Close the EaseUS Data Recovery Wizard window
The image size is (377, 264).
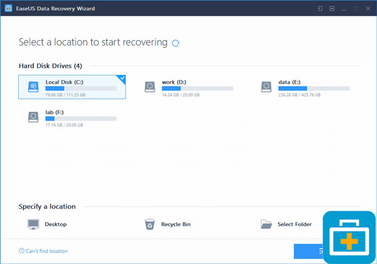pos(368,9)
